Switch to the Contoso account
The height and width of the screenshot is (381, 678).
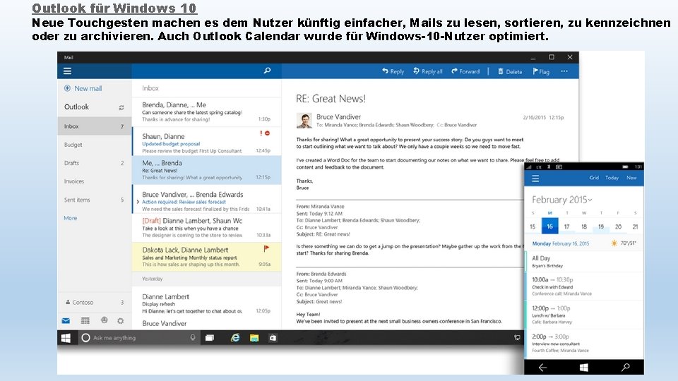(x=94, y=303)
